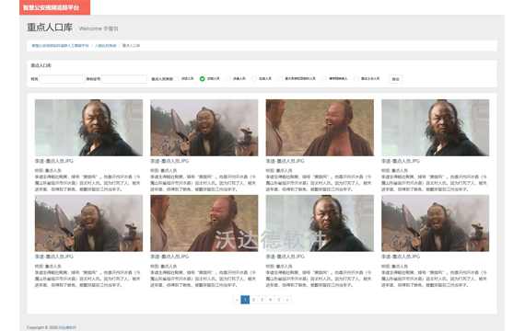Screen dimensions: 525x331
Task: Go to page 4 in pagination
Action: 270,300
